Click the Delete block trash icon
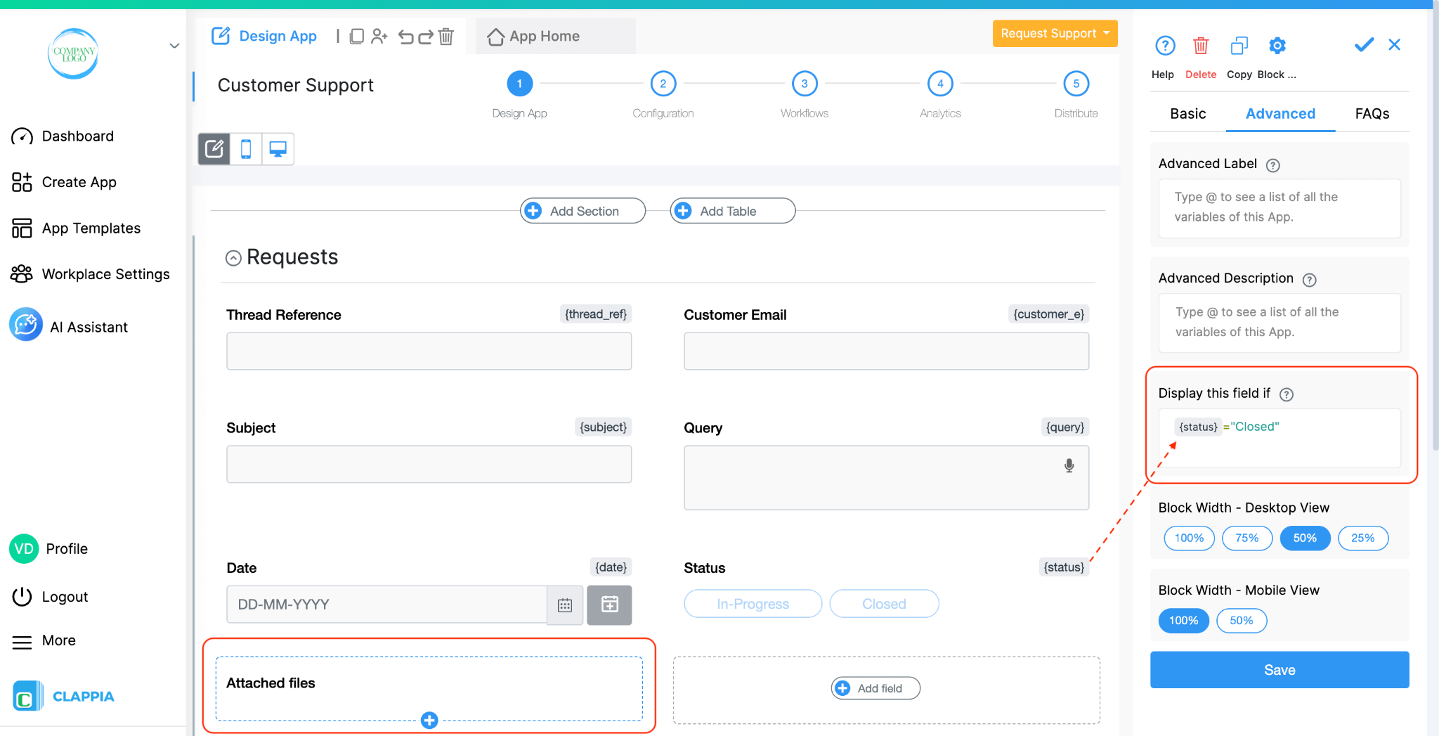This screenshot has width=1439, height=736. (x=1201, y=46)
